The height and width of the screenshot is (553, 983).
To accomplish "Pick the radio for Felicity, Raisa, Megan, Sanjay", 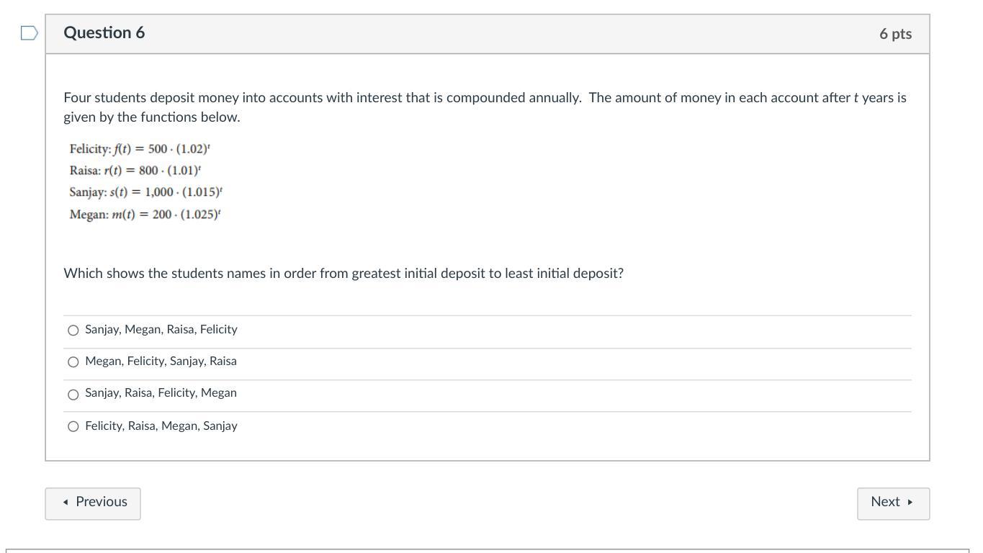I will coord(73,426).
